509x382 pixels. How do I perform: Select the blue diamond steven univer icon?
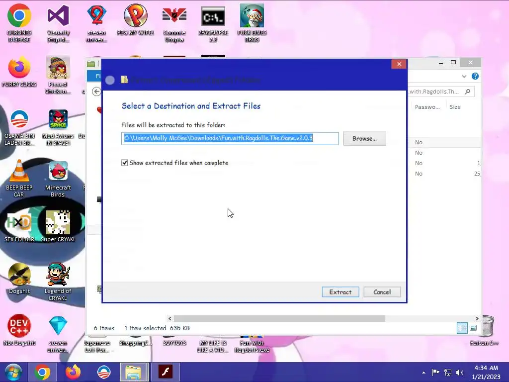coord(58,333)
